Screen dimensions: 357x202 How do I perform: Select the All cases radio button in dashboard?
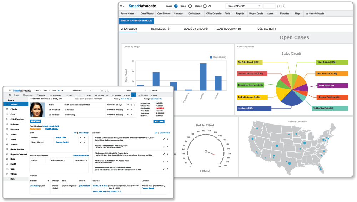click(205, 6)
